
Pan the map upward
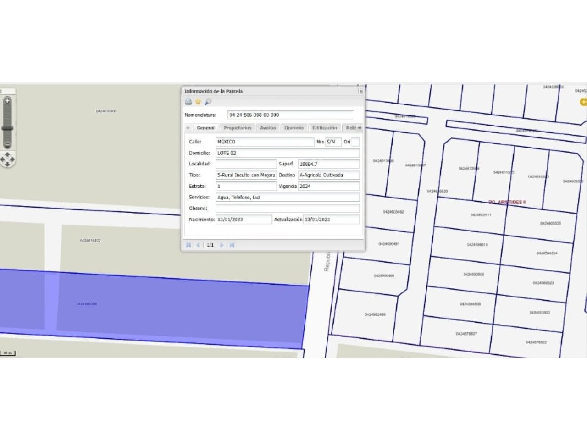[7, 155]
